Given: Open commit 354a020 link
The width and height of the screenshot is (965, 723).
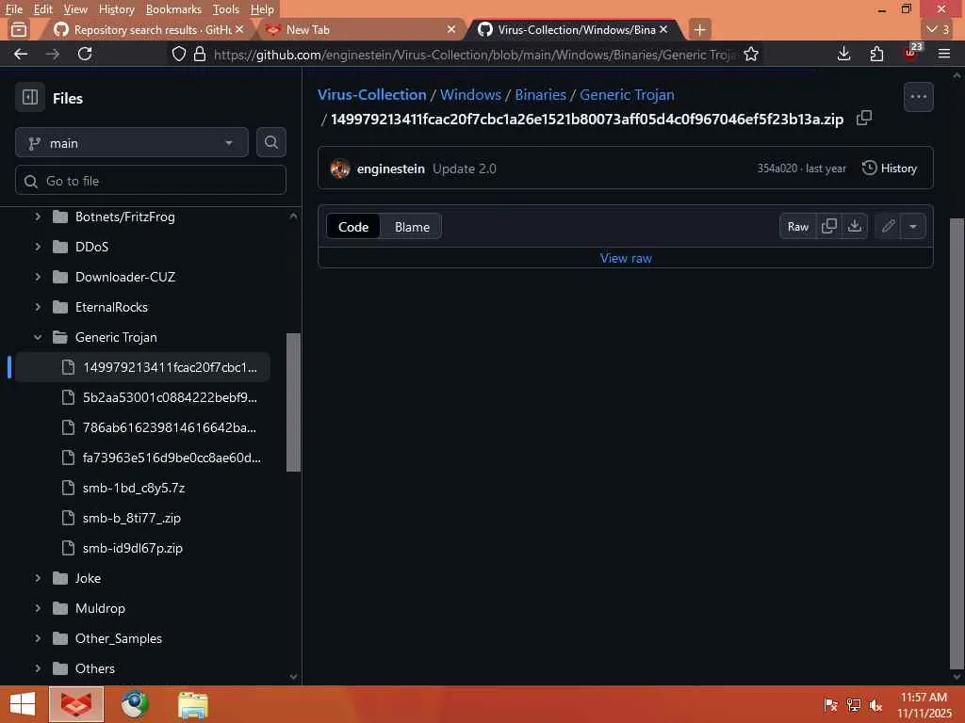Looking at the screenshot, I should pos(777,169).
